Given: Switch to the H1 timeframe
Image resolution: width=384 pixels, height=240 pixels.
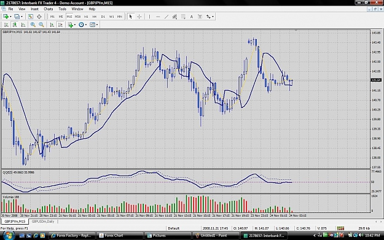Looking at the screenshot, I should tap(86, 17).
